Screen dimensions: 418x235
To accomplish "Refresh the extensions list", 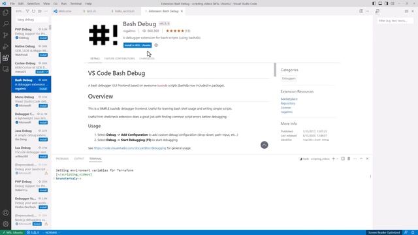I will tap(33, 11).
